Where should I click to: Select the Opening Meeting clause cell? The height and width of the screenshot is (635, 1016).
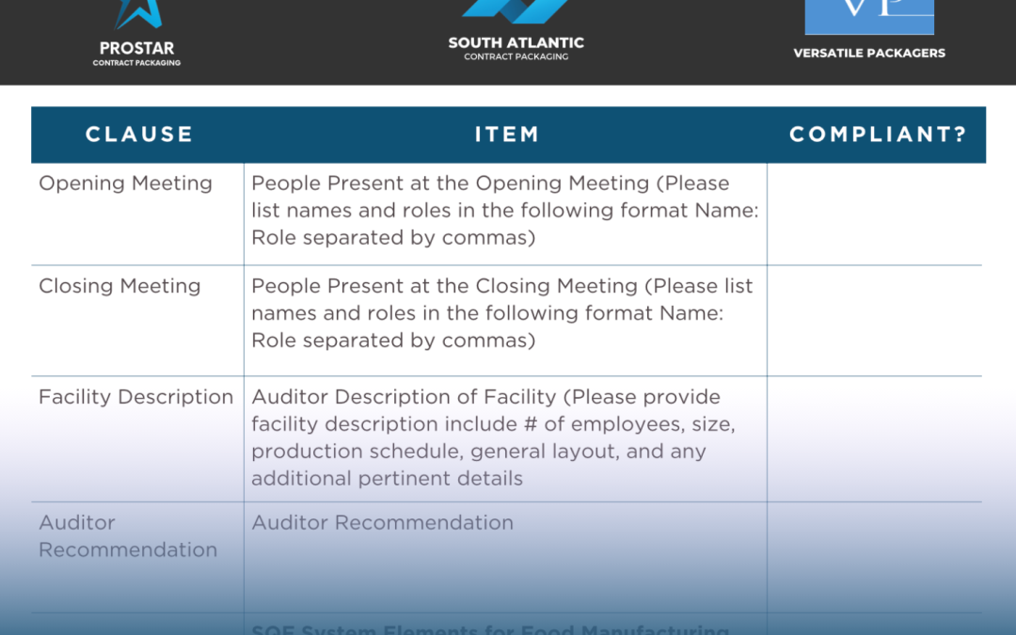point(126,183)
